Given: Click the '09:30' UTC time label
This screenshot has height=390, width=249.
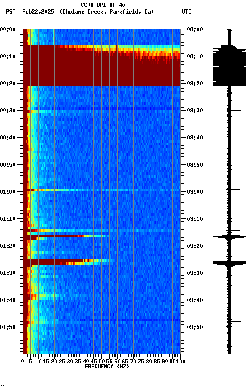Looking at the screenshot, I should coord(194,273).
